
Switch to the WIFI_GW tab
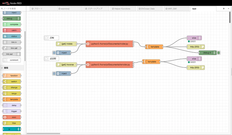[176, 9]
